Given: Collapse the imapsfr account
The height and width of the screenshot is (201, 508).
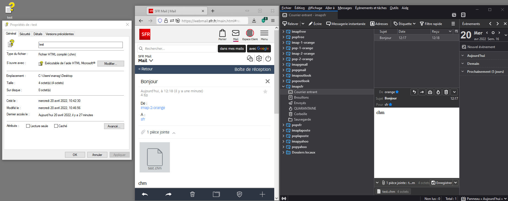Looking at the screenshot, I should [283, 86].
